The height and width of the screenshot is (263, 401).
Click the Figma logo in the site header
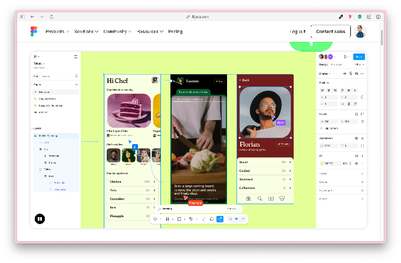34,31
